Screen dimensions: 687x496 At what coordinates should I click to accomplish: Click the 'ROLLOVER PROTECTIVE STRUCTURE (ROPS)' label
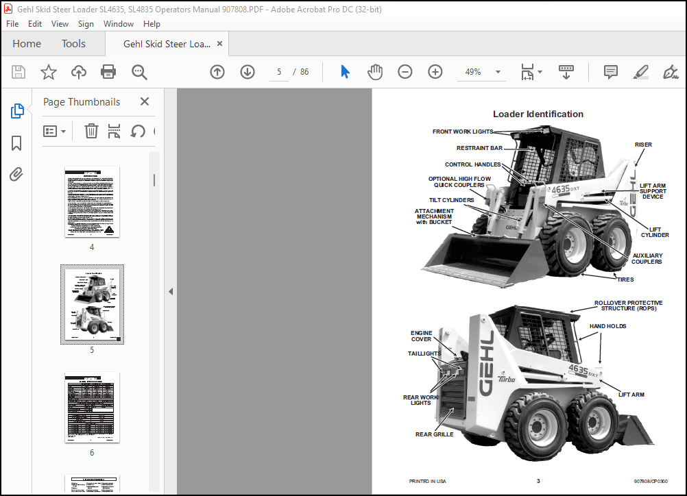coord(628,306)
